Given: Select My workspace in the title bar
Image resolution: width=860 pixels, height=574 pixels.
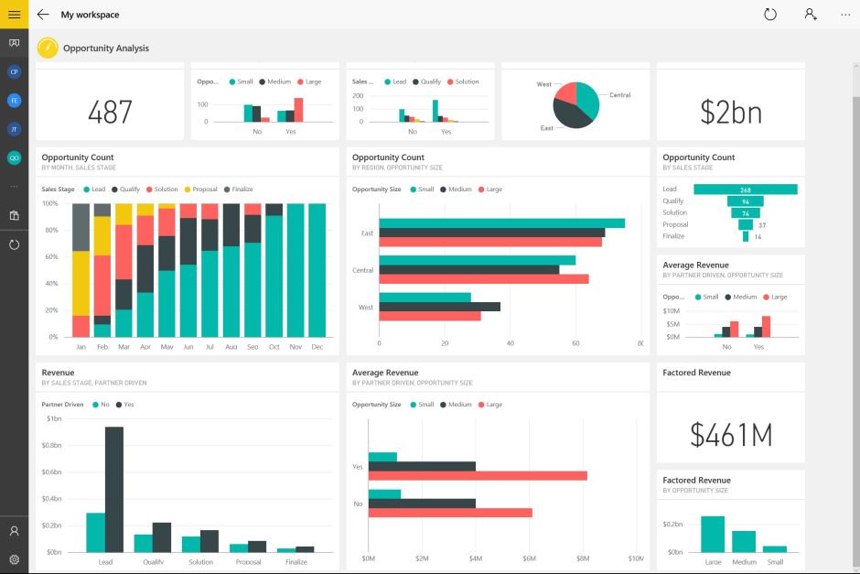Looking at the screenshot, I should 89,14.
